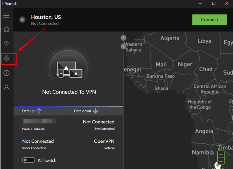Click the Connect button

[x=209, y=20]
